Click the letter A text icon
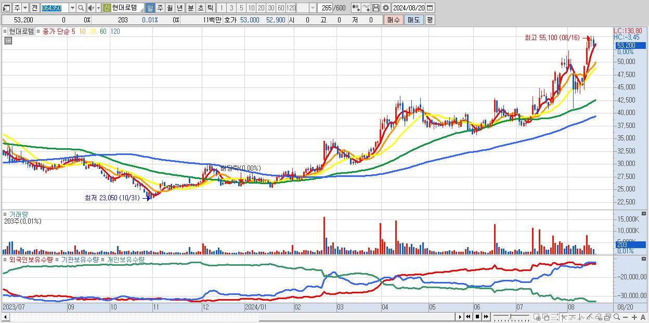The width and height of the screenshot is (649, 323). pyautogui.click(x=643, y=317)
